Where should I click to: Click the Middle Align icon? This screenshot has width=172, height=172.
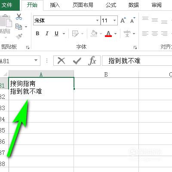click(155, 20)
